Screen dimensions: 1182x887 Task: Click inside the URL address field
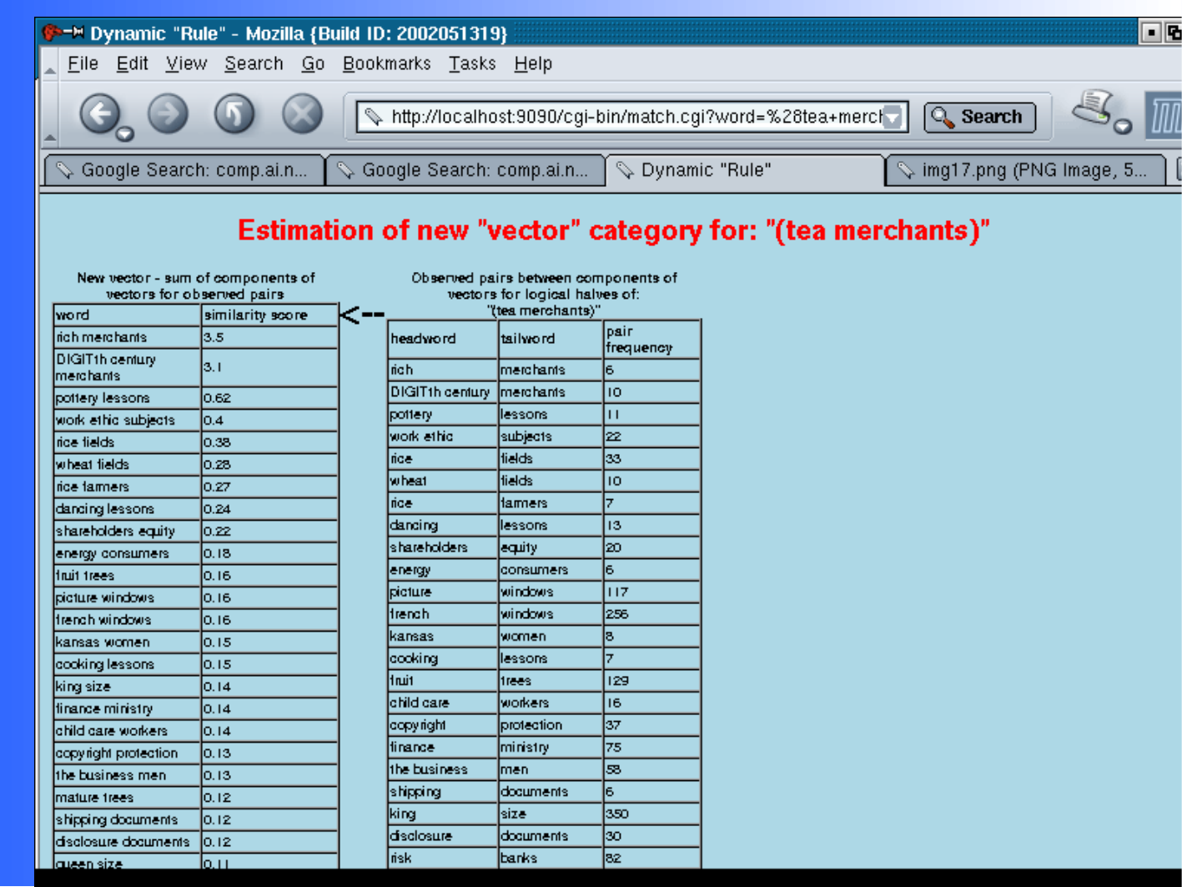point(634,117)
